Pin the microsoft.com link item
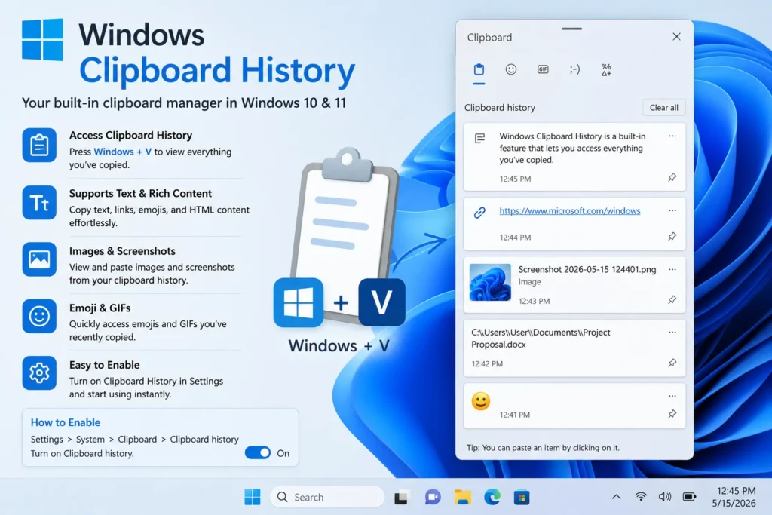This screenshot has width=772, height=515. [x=672, y=236]
